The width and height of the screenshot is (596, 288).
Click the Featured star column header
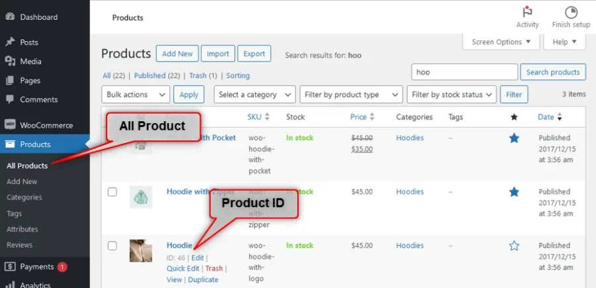tap(514, 117)
